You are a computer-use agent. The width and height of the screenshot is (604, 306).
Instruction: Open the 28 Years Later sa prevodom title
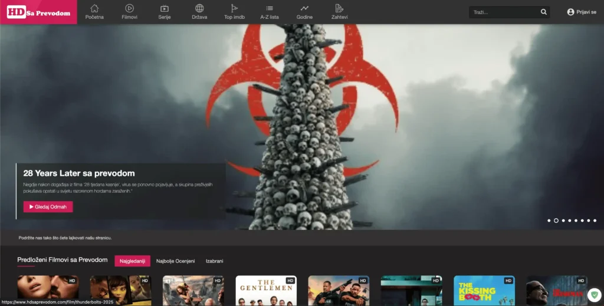coord(79,173)
